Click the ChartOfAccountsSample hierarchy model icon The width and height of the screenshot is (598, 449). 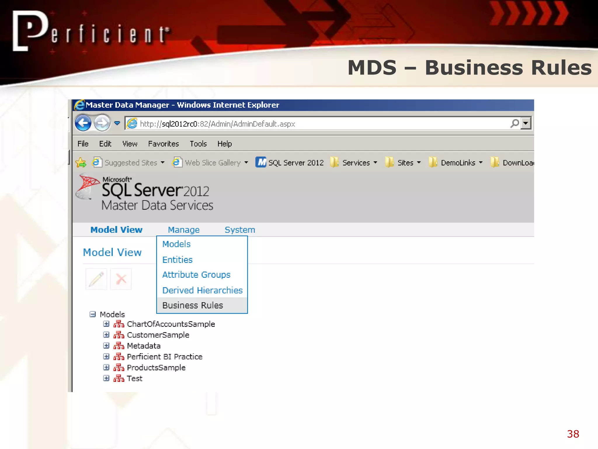[x=119, y=324]
